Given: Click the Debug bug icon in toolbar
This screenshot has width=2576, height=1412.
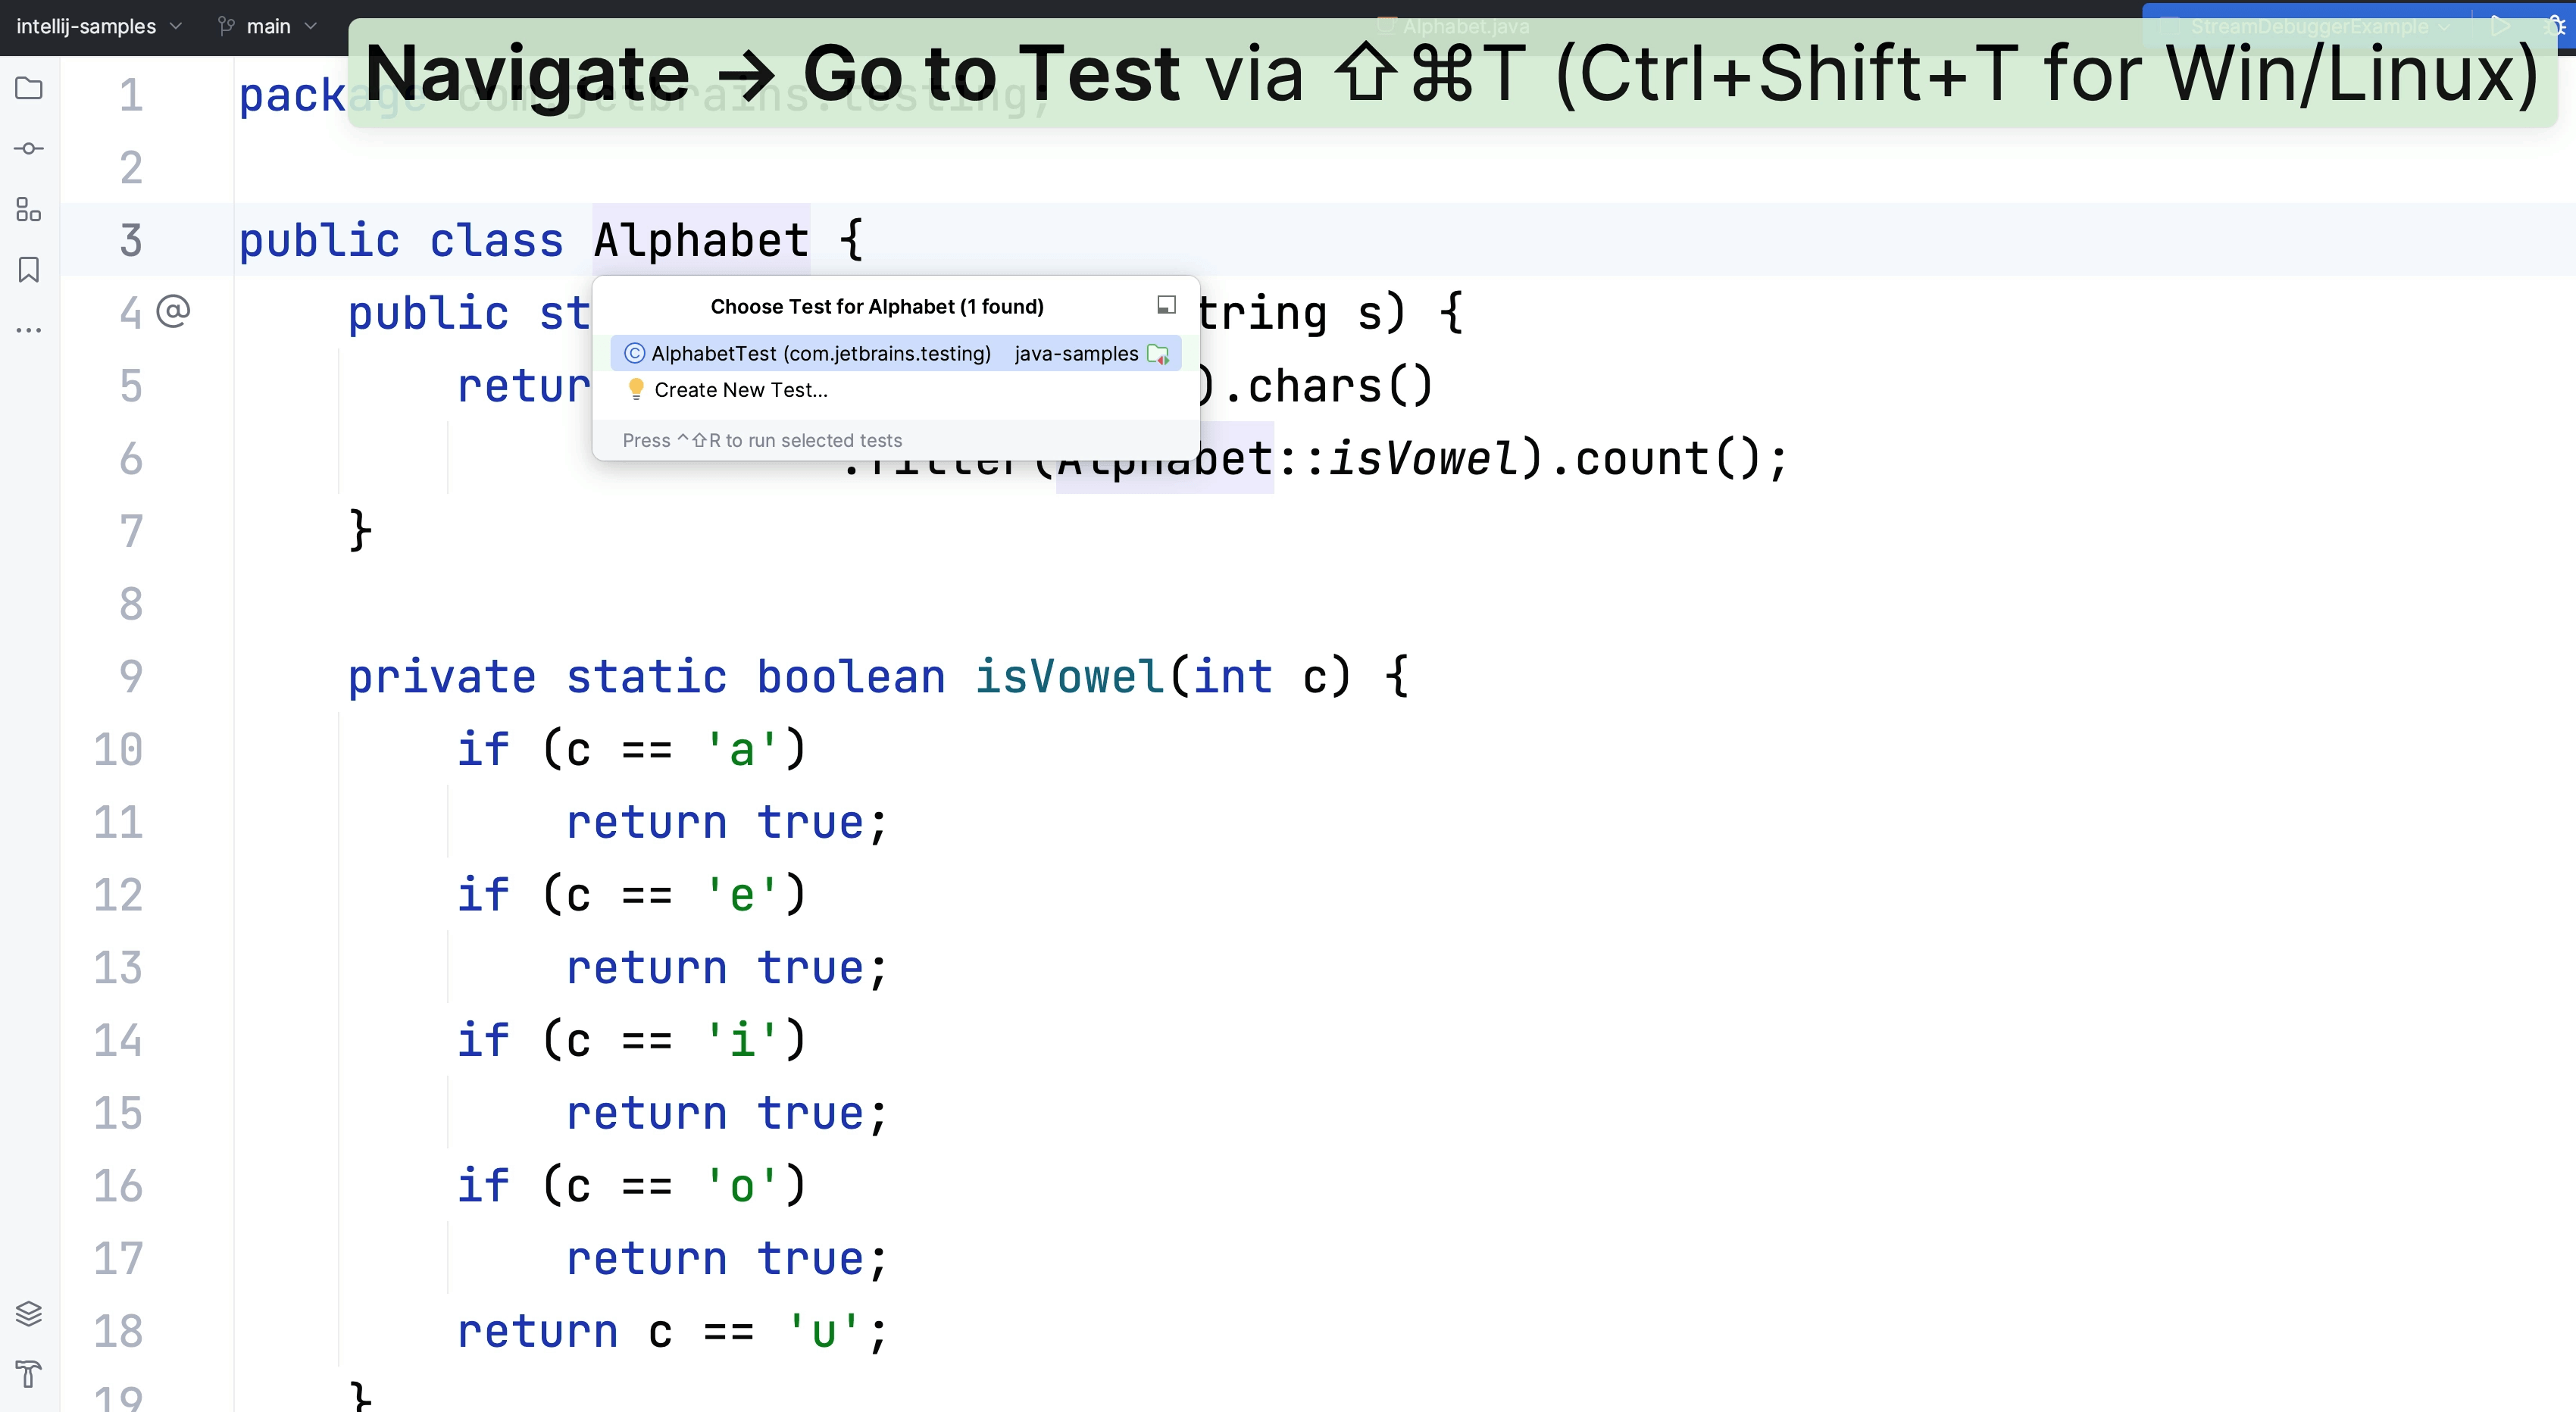Looking at the screenshot, I should 2555,26.
